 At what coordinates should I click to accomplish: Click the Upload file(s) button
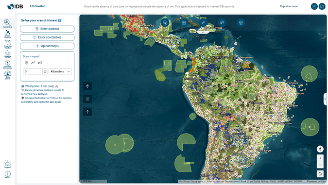pos(47,46)
